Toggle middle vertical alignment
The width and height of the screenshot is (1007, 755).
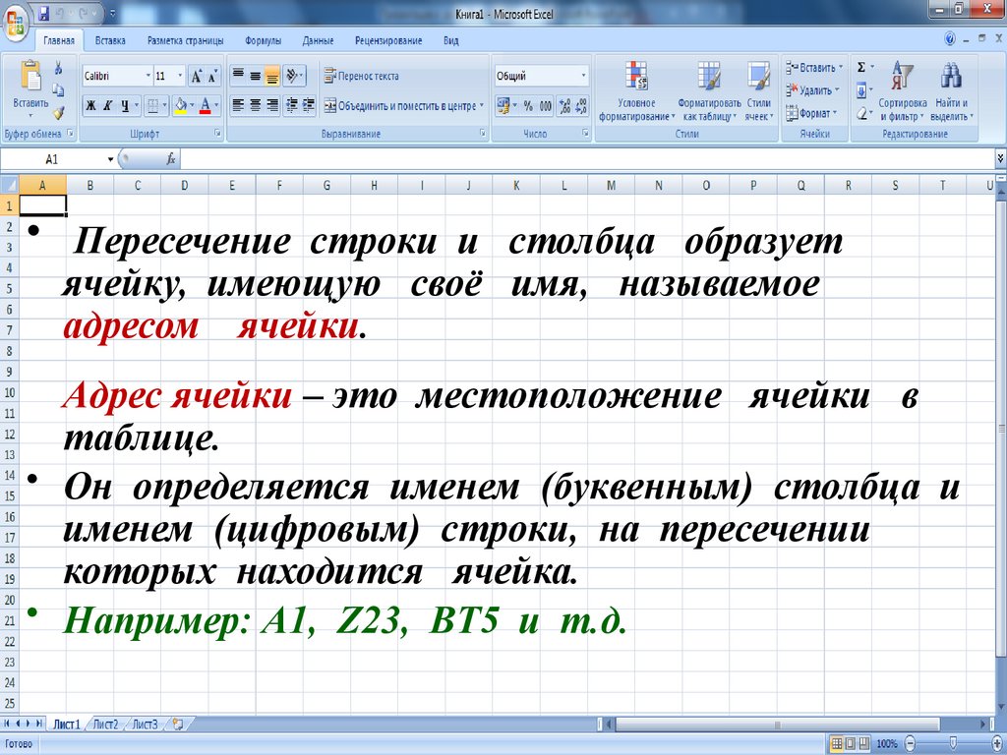coord(255,76)
